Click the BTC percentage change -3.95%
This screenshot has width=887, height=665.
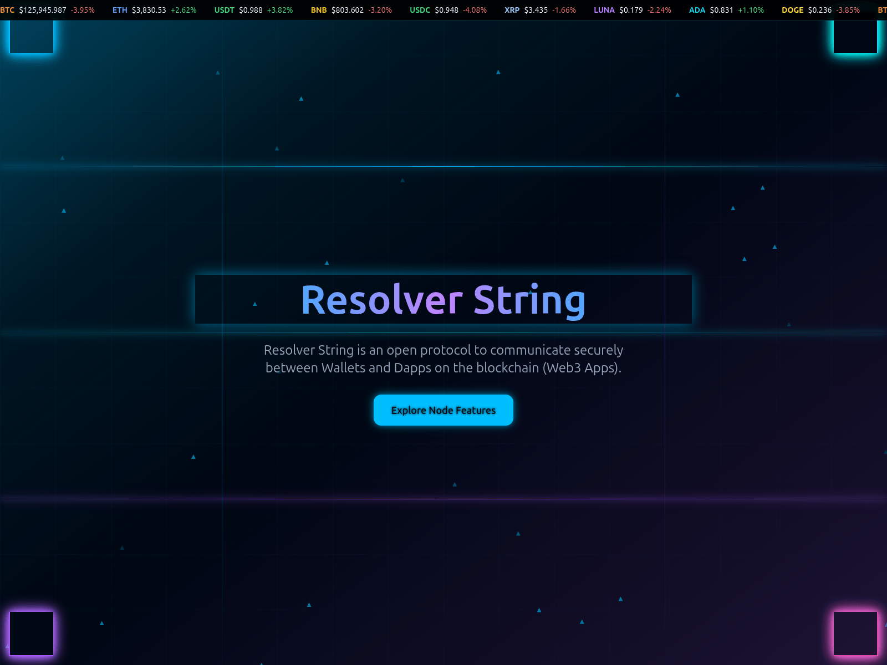[83, 9]
